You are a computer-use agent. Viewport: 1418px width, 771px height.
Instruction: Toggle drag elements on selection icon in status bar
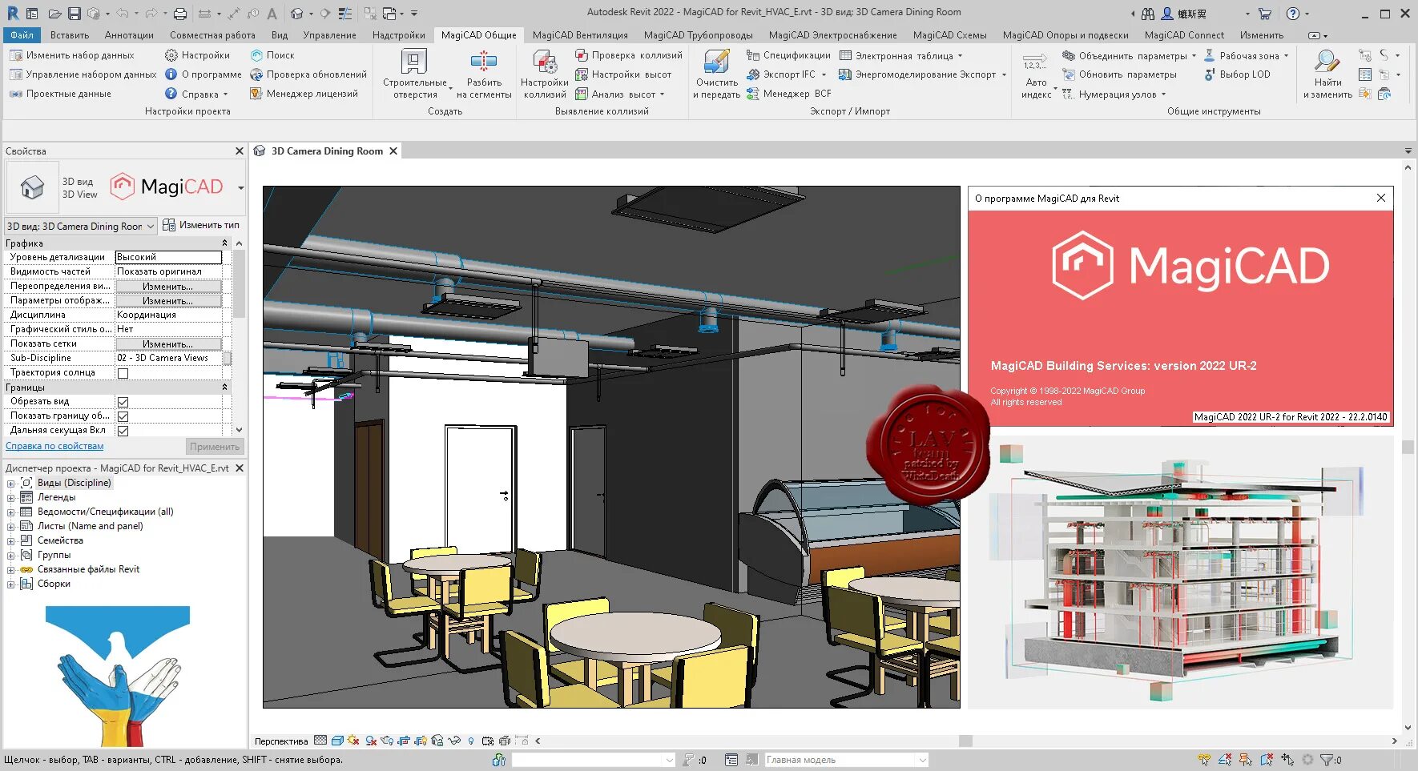pyautogui.click(x=1287, y=760)
